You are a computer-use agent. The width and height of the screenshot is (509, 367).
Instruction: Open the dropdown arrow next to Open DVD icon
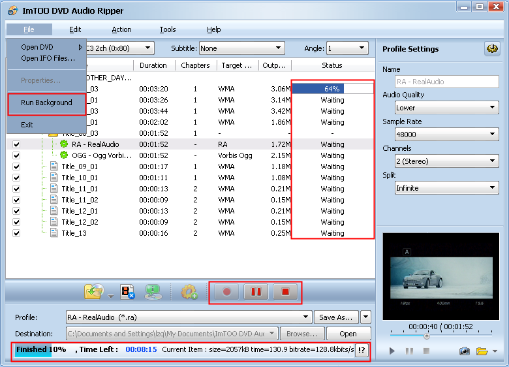pyautogui.click(x=111, y=296)
